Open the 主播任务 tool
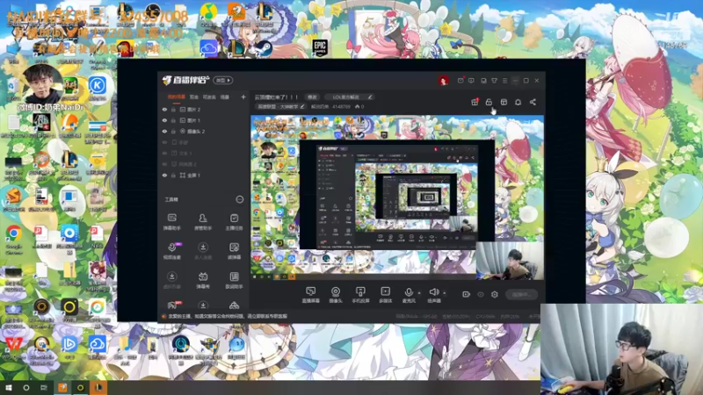The height and width of the screenshot is (395, 703). point(234,222)
